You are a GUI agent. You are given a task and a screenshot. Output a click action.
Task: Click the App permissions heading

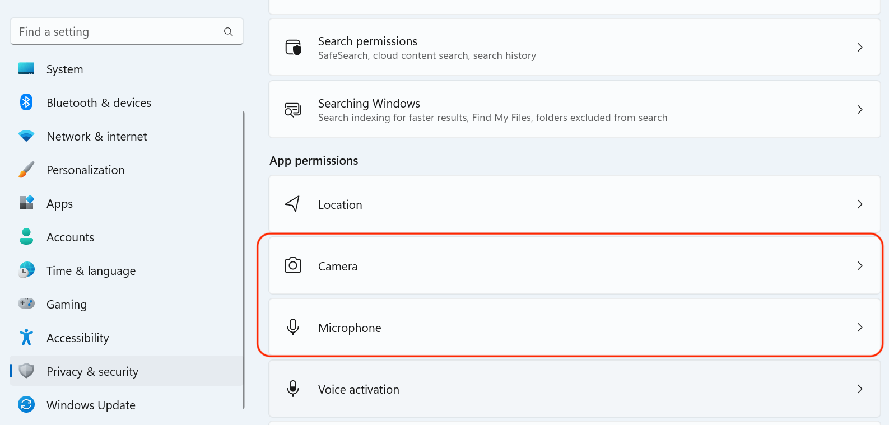(x=314, y=161)
